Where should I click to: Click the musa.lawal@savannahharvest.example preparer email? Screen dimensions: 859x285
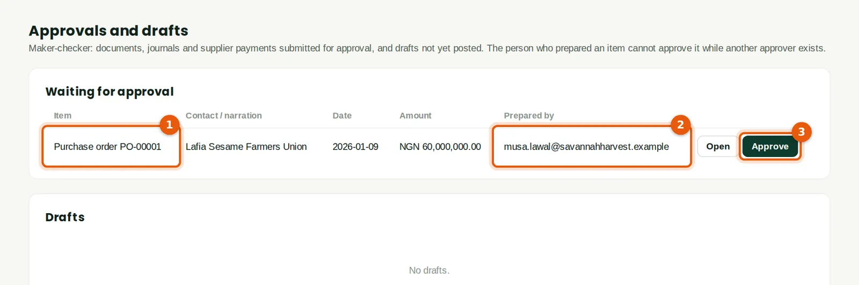click(586, 146)
